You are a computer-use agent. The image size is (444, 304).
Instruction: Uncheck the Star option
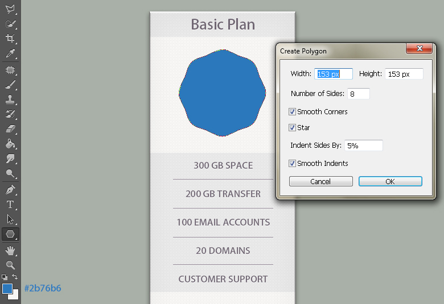[x=293, y=128]
